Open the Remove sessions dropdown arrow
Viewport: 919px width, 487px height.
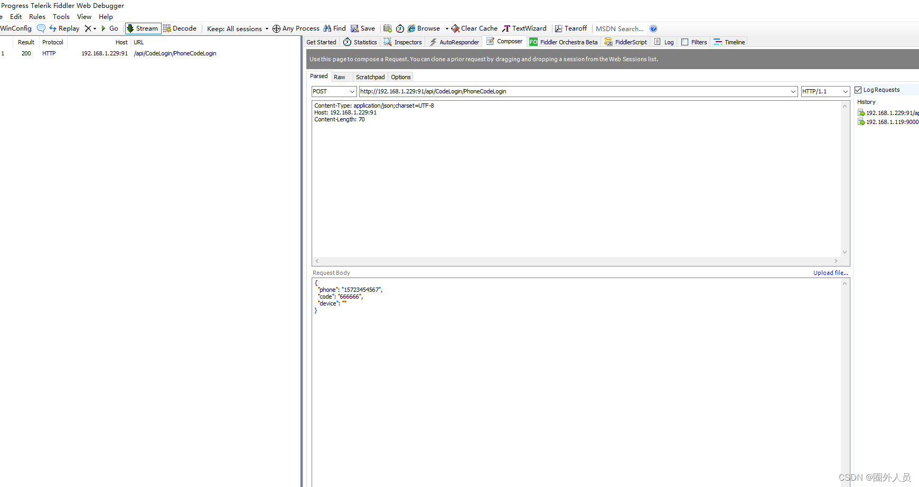(95, 28)
